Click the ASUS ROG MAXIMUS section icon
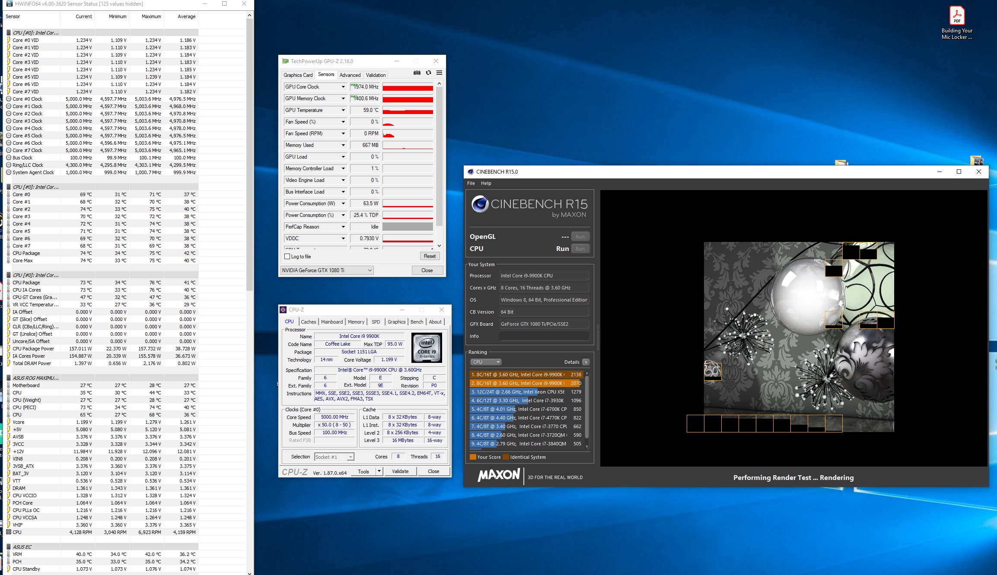997x575 pixels. tap(9, 378)
